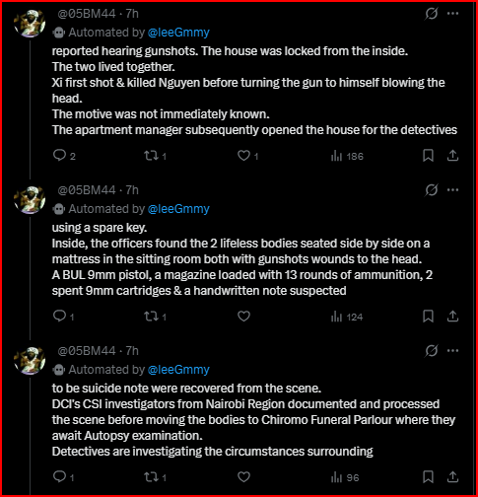
Task: Open the @leeGmmy link in the third tweet
Action: pyautogui.click(x=178, y=370)
